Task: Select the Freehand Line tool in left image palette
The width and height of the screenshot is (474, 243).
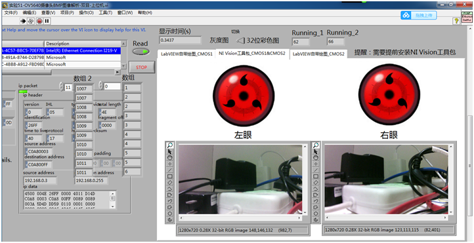Action: [170, 201]
